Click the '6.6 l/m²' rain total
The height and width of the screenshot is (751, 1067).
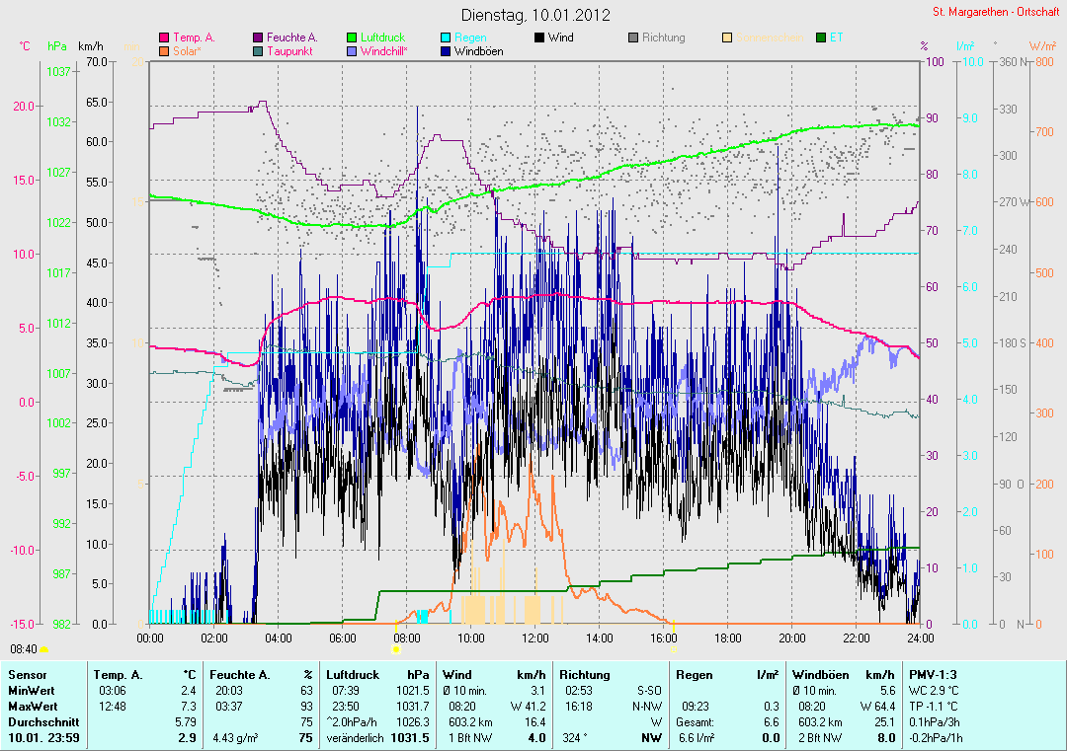[697, 738]
